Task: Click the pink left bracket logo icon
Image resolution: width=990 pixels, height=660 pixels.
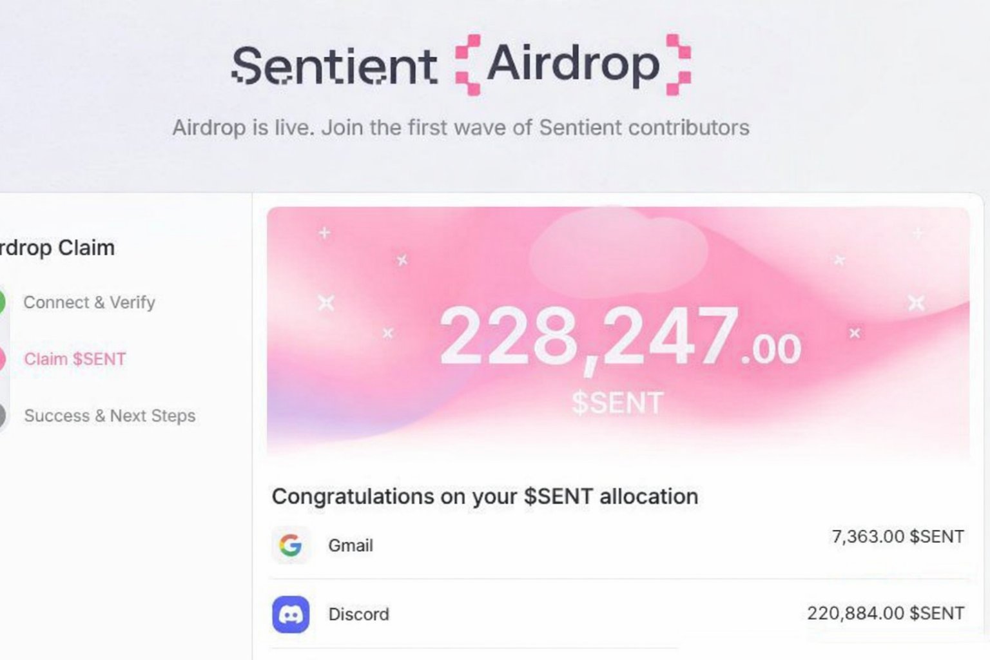Action: point(468,64)
